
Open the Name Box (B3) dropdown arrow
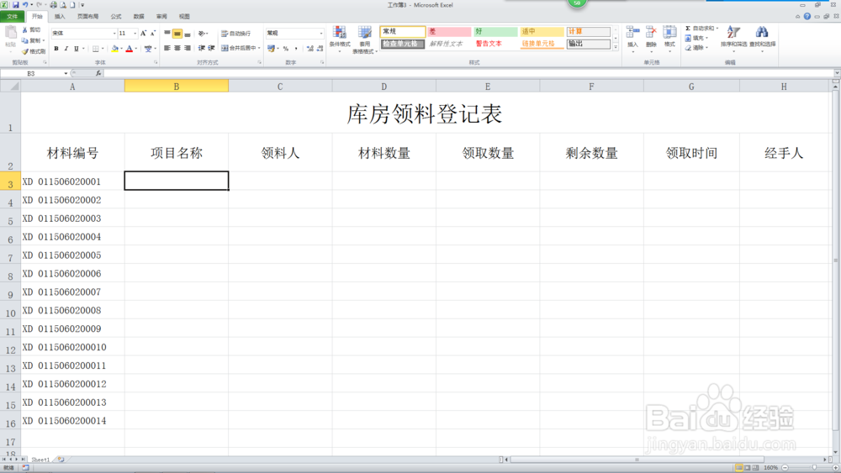[x=66, y=73]
